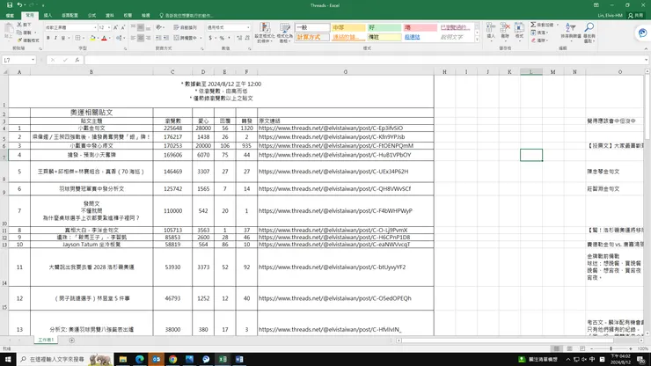The height and width of the screenshot is (366, 651).
Task: Open the font color dropdown arrow
Action: tap(110, 38)
